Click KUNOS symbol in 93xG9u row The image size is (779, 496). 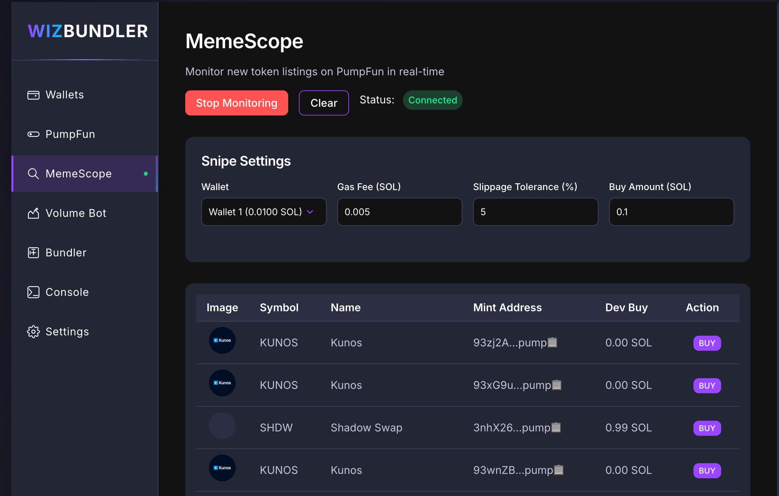pos(279,385)
